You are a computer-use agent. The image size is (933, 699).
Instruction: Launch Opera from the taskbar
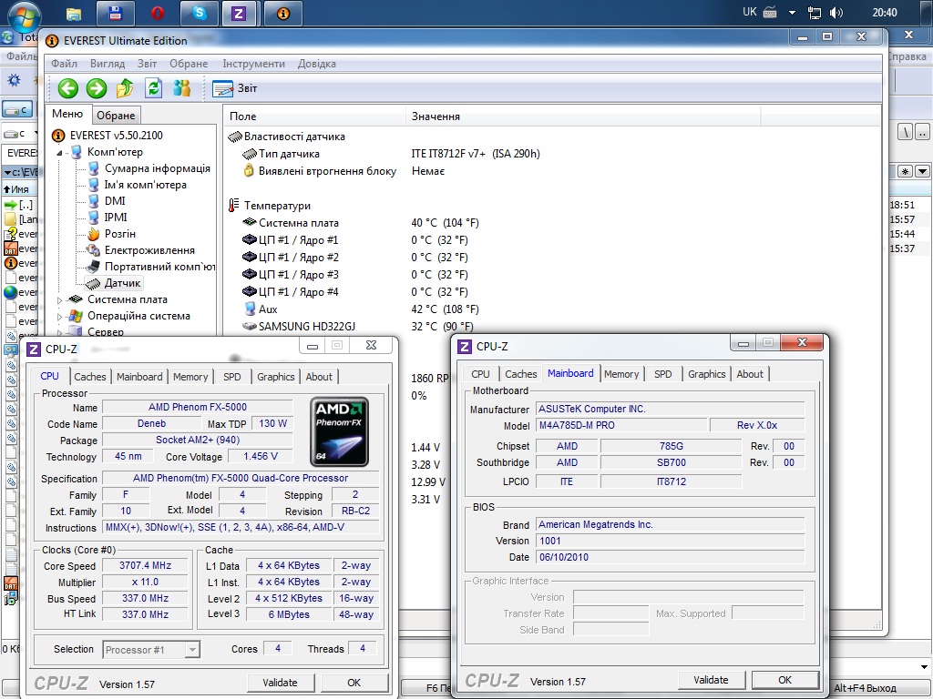pos(158,13)
